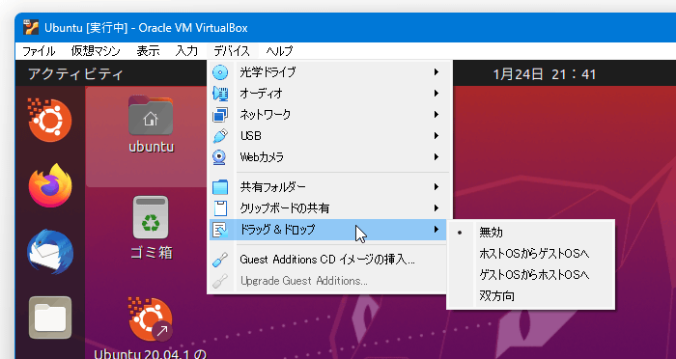Viewport: 676px width, 359px height.
Task: Click the USB plug icon
Action: [x=220, y=136]
